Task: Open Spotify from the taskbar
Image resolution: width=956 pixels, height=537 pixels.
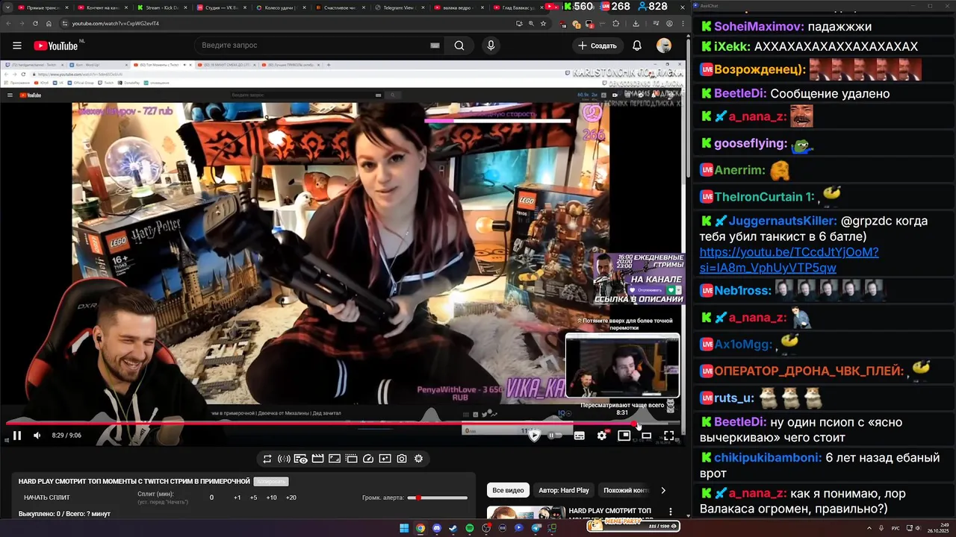Action: pos(470,528)
